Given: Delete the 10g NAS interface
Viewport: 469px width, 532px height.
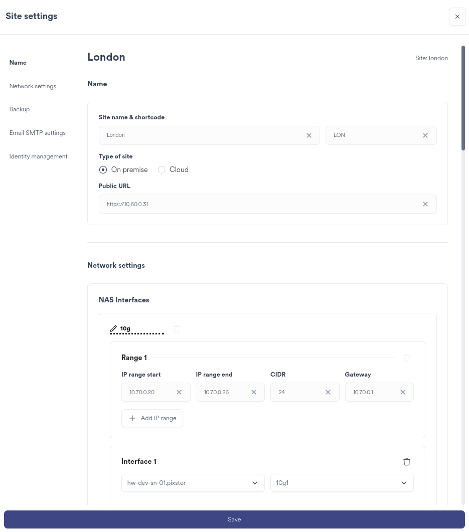Looking at the screenshot, I should click(x=177, y=328).
